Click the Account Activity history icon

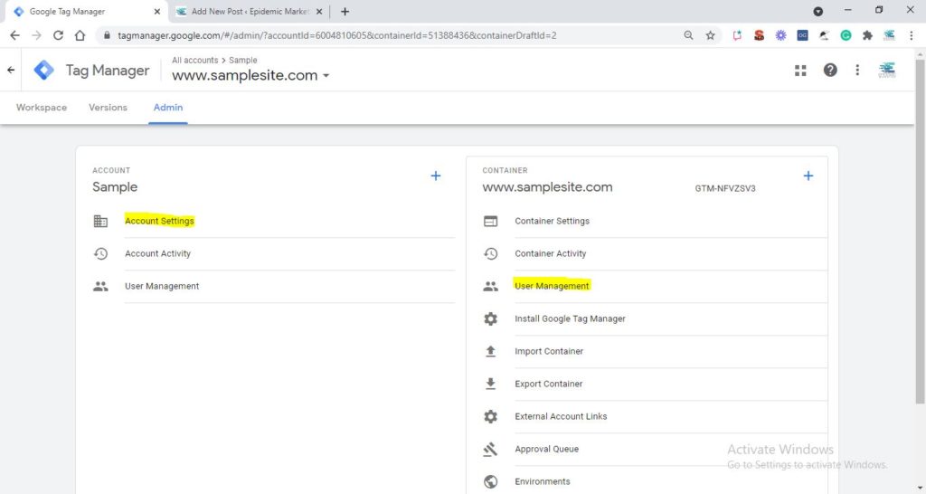click(x=100, y=253)
